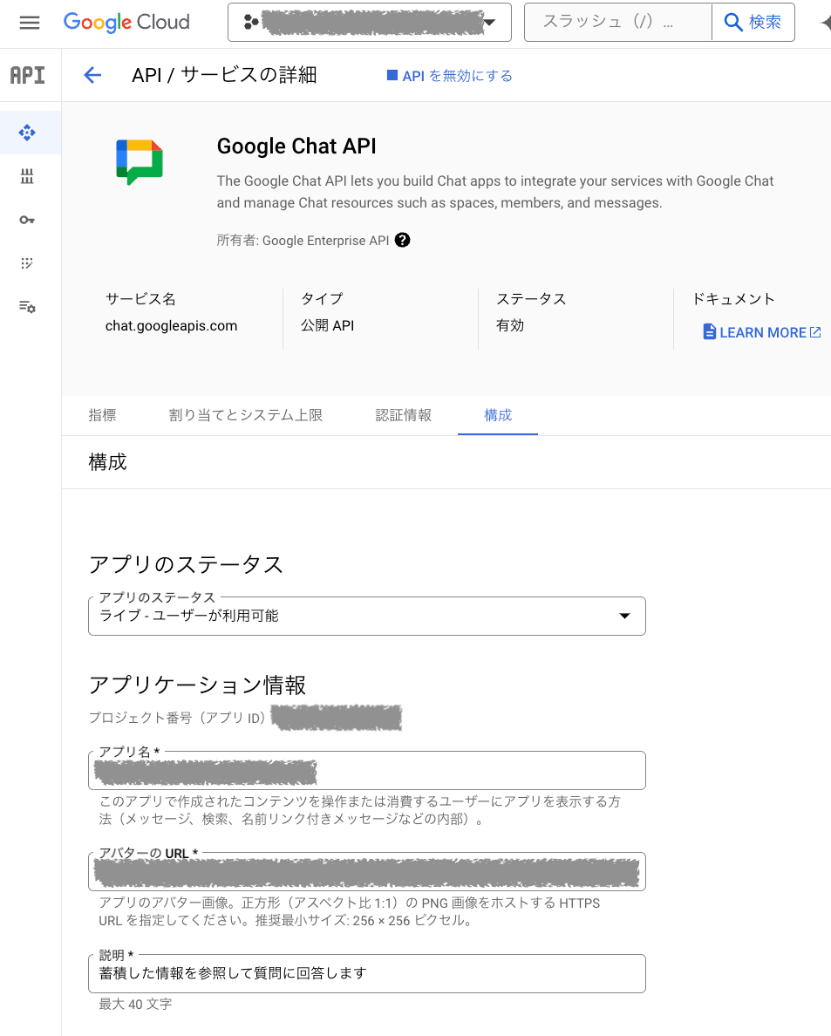Image resolution: width=831 pixels, height=1036 pixels.
Task: Click the アバターの URL input field
Action: click(x=366, y=871)
